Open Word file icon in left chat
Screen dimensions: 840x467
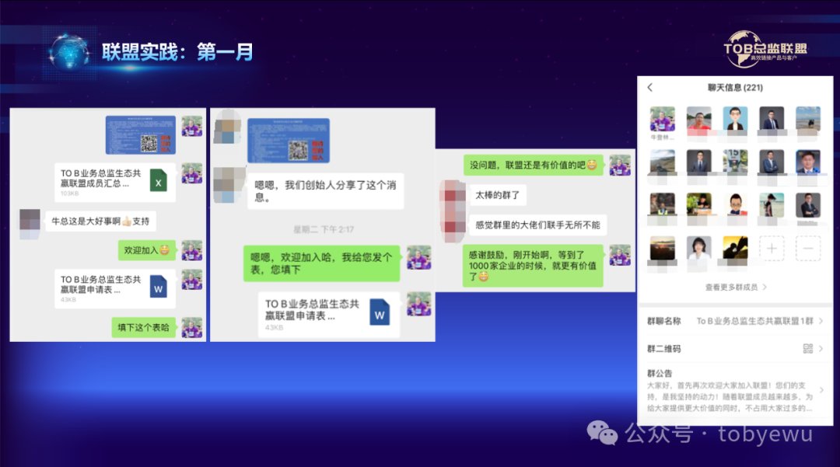pyautogui.click(x=158, y=287)
